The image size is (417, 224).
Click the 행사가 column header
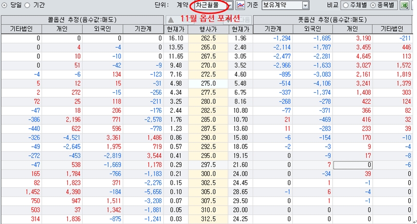(208, 29)
